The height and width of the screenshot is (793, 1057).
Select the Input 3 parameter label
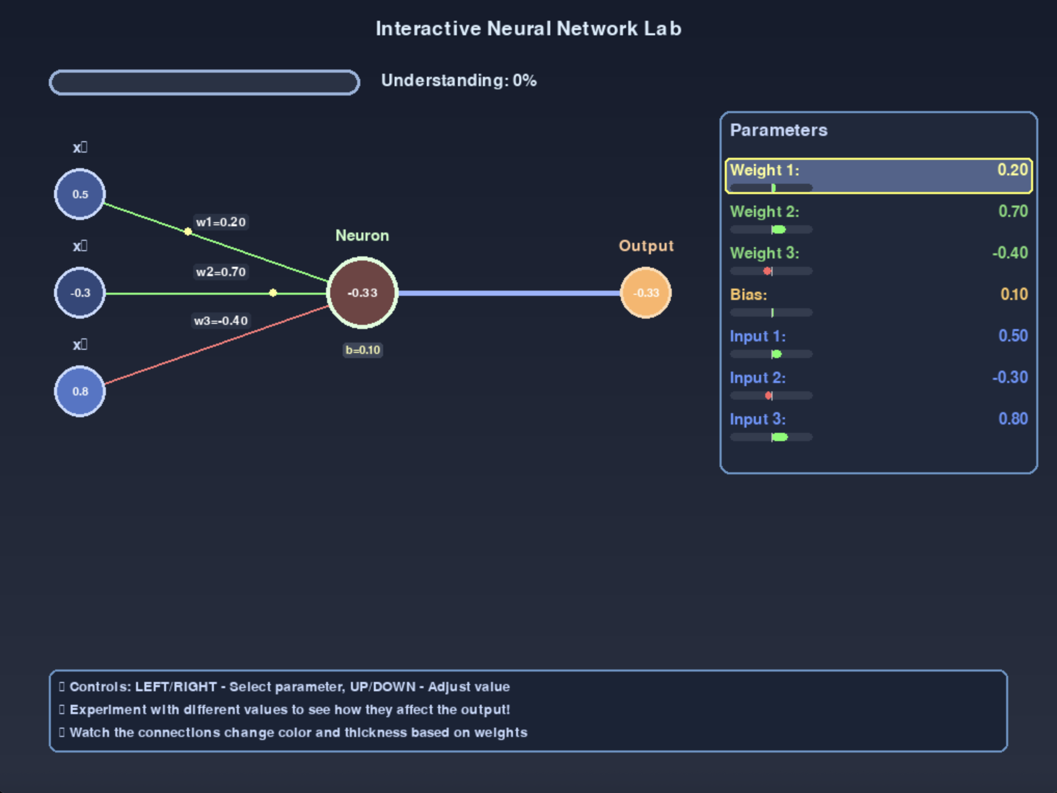tap(757, 419)
